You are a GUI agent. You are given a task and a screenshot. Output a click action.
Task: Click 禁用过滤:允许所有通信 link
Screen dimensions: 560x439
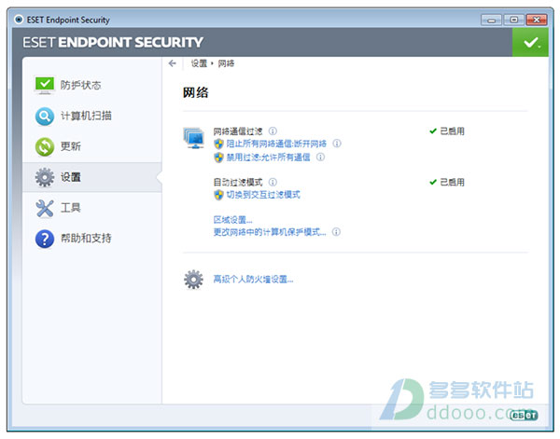pyautogui.click(x=268, y=158)
